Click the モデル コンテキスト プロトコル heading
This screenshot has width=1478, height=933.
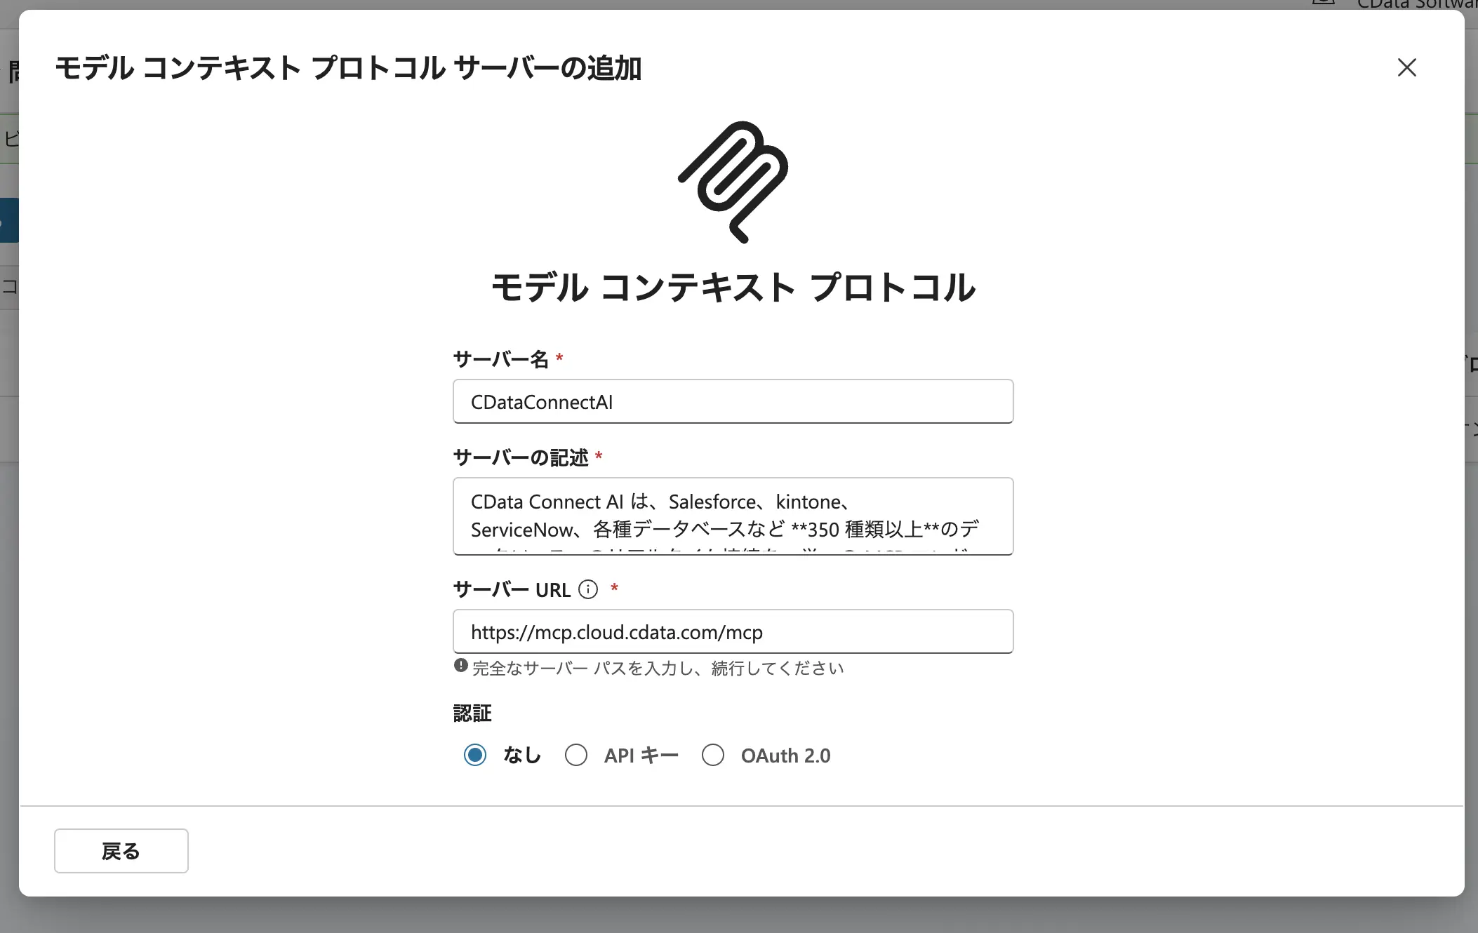(732, 288)
